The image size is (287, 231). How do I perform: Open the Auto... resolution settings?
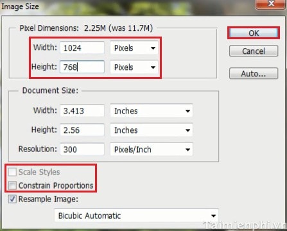[x=254, y=74]
